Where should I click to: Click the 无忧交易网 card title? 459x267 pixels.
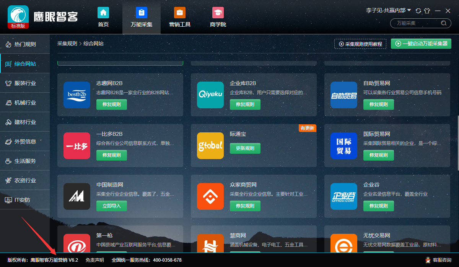377,236
